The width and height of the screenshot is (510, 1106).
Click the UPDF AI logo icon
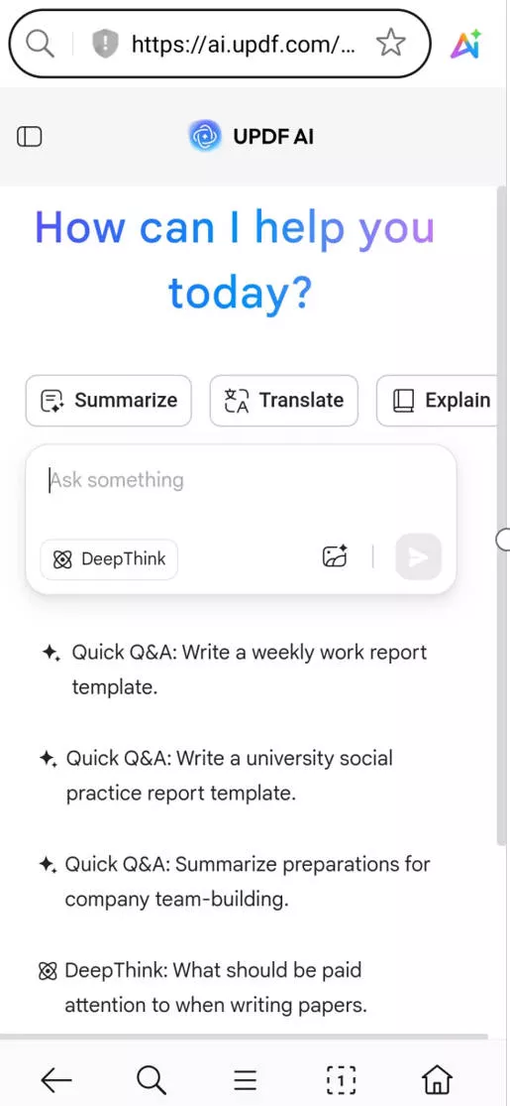coord(205,136)
